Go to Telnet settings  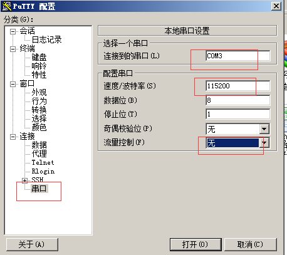(x=43, y=162)
